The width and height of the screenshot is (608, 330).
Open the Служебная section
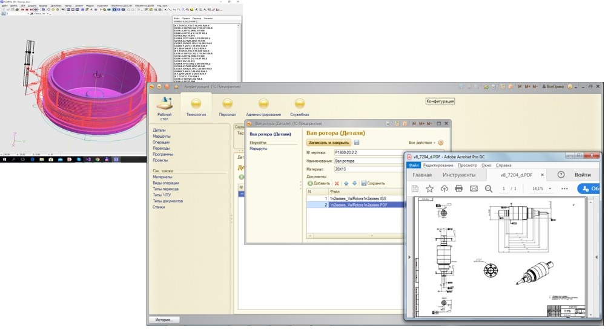pyautogui.click(x=299, y=108)
